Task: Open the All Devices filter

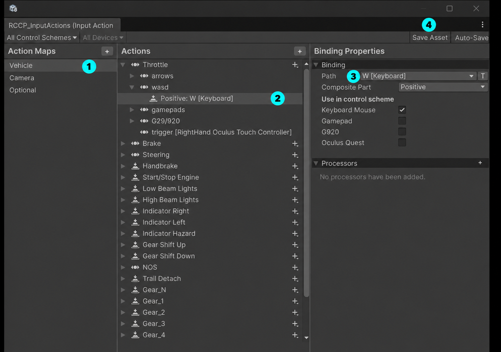Action: (x=103, y=38)
